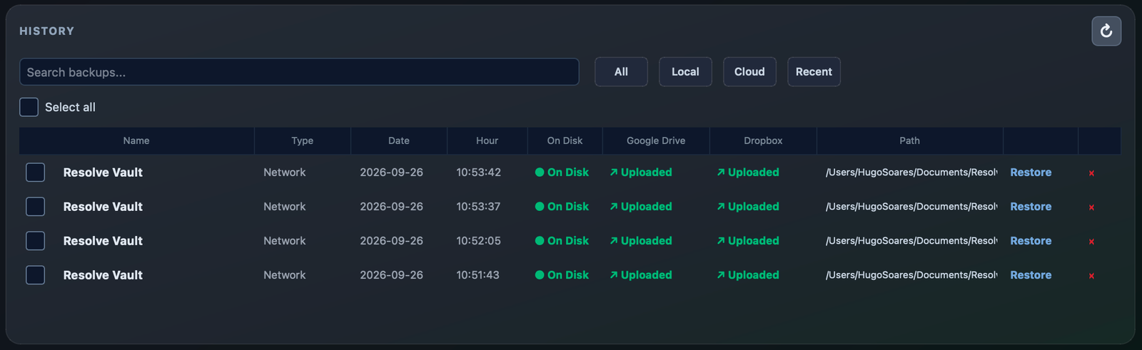1142x350 pixels.
Task: Click the On Disk column header
Action: [565, 141]
